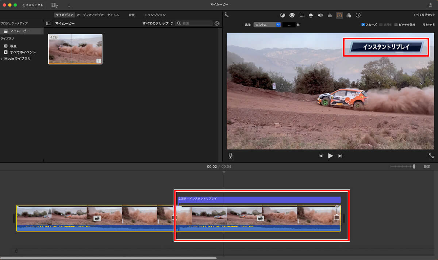Open the clip filter and audio effects tool

pos(349,15)
